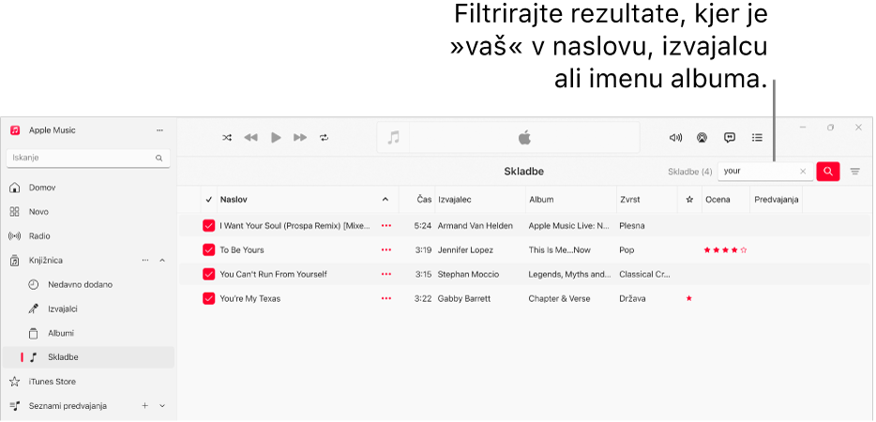The height and width of the screenshot is (422, 876).
Task: Select artist Jennifer Lopez
Action: (465, 249)
